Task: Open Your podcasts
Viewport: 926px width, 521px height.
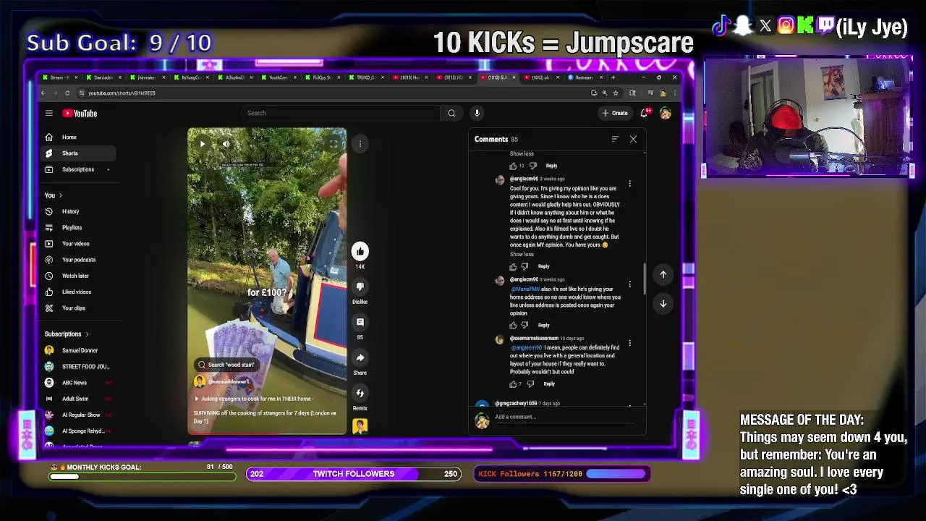Action: (x=77, y=260)
